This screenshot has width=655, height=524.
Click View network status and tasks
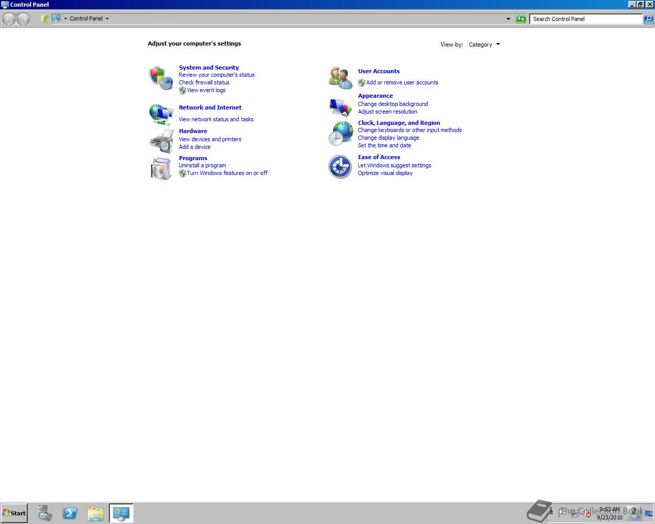[x=216, y=119]
